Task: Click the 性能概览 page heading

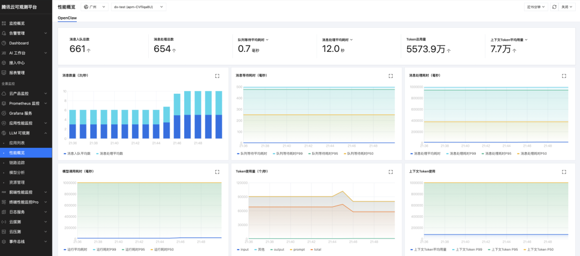Action: pos(67,7)
